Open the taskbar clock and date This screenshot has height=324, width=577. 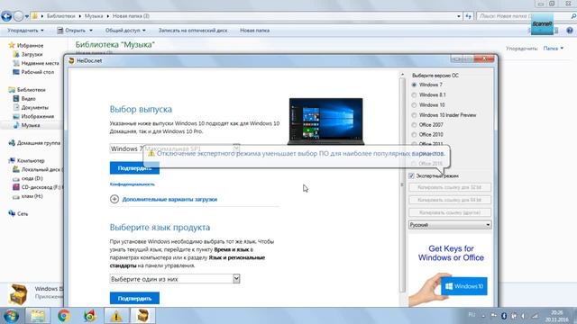pyautogui.click(x=557, y=316)
